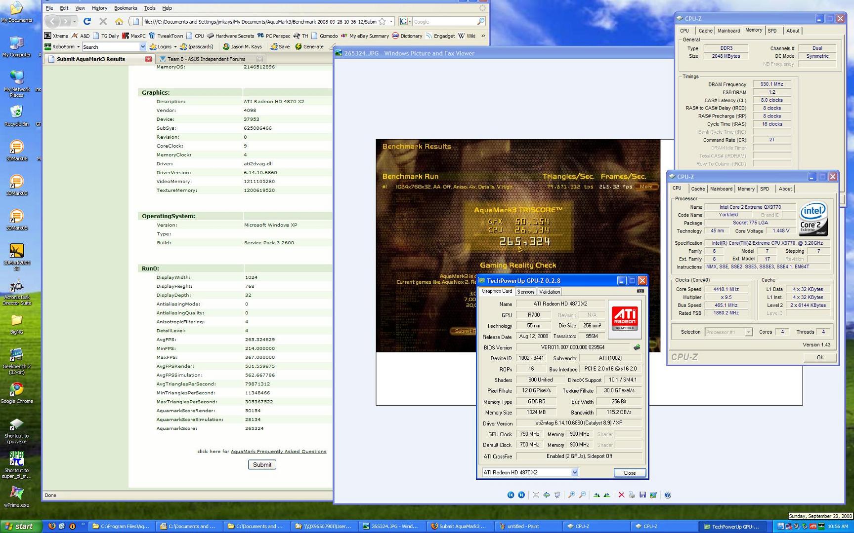Select Cache tab in front CPU-Z window

(698, 189)
